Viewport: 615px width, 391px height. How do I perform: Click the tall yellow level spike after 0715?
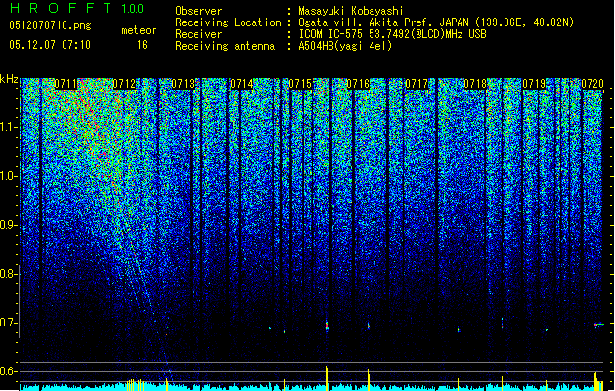tap(327, 378)
